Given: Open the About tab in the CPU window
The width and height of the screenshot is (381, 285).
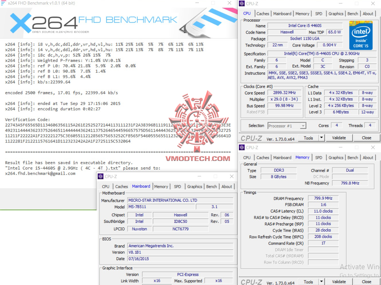Looking at the screenshot, I should 368,14.
